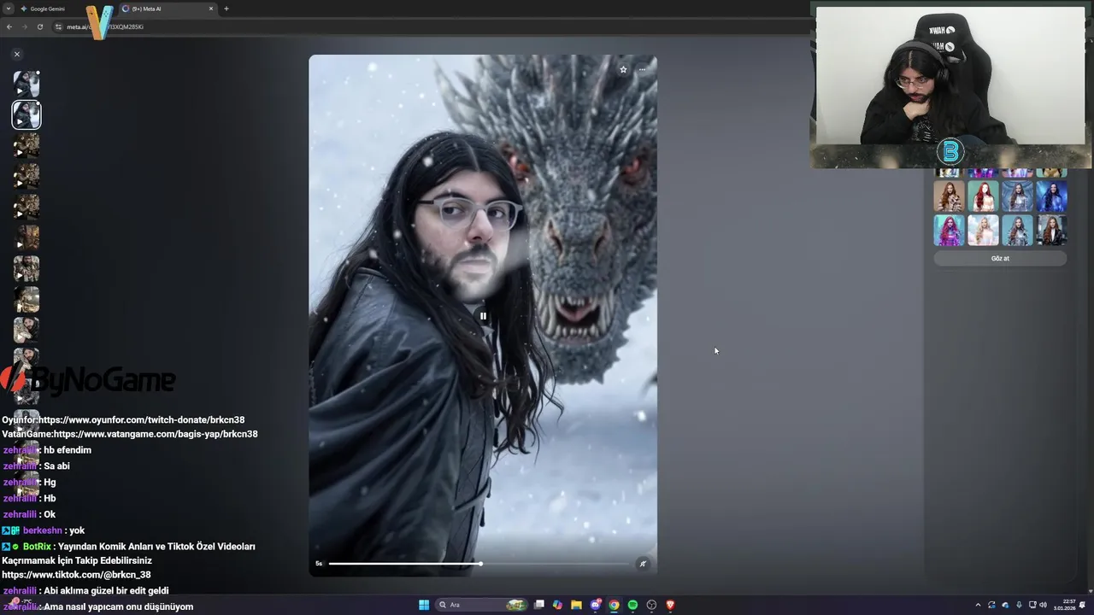Screen dimensions: 1094x615
Task: Open the brown fur coat woman thumbnail
Action: [949, 196]
